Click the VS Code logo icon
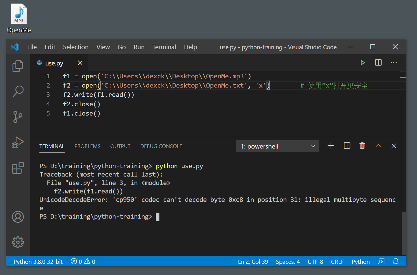Viewport: 417px width, 275px height. (x=15, y=47)
